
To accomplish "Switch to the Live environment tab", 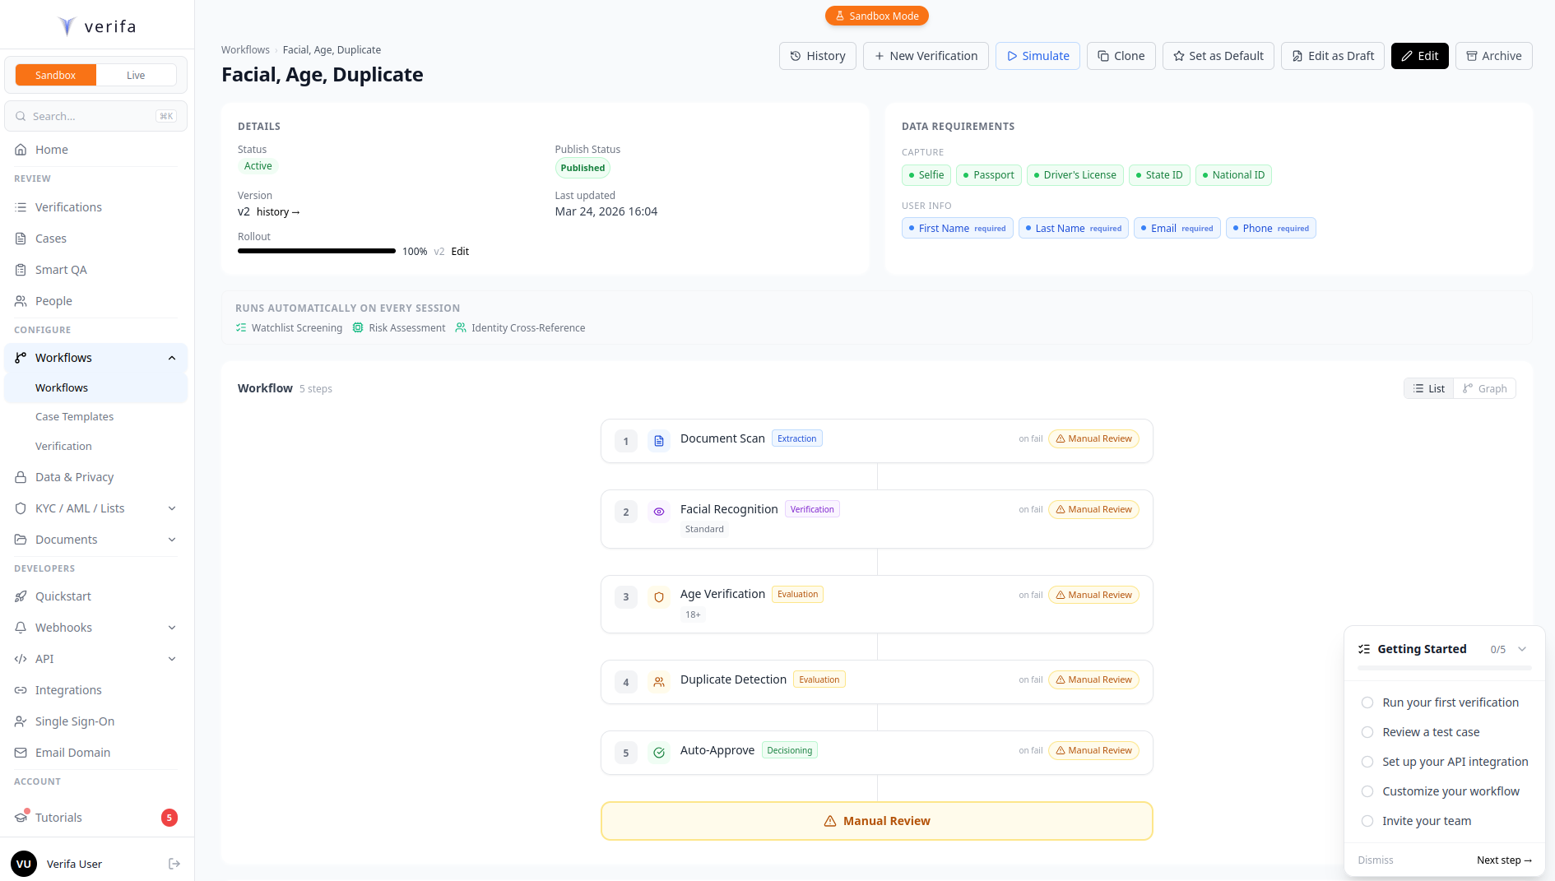I will pos(136,74).
